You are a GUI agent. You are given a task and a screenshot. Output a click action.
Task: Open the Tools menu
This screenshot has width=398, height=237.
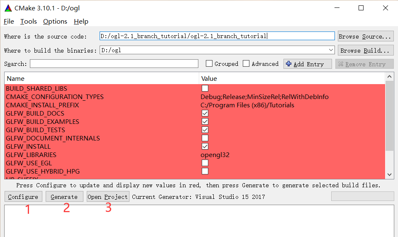[28, 22]
